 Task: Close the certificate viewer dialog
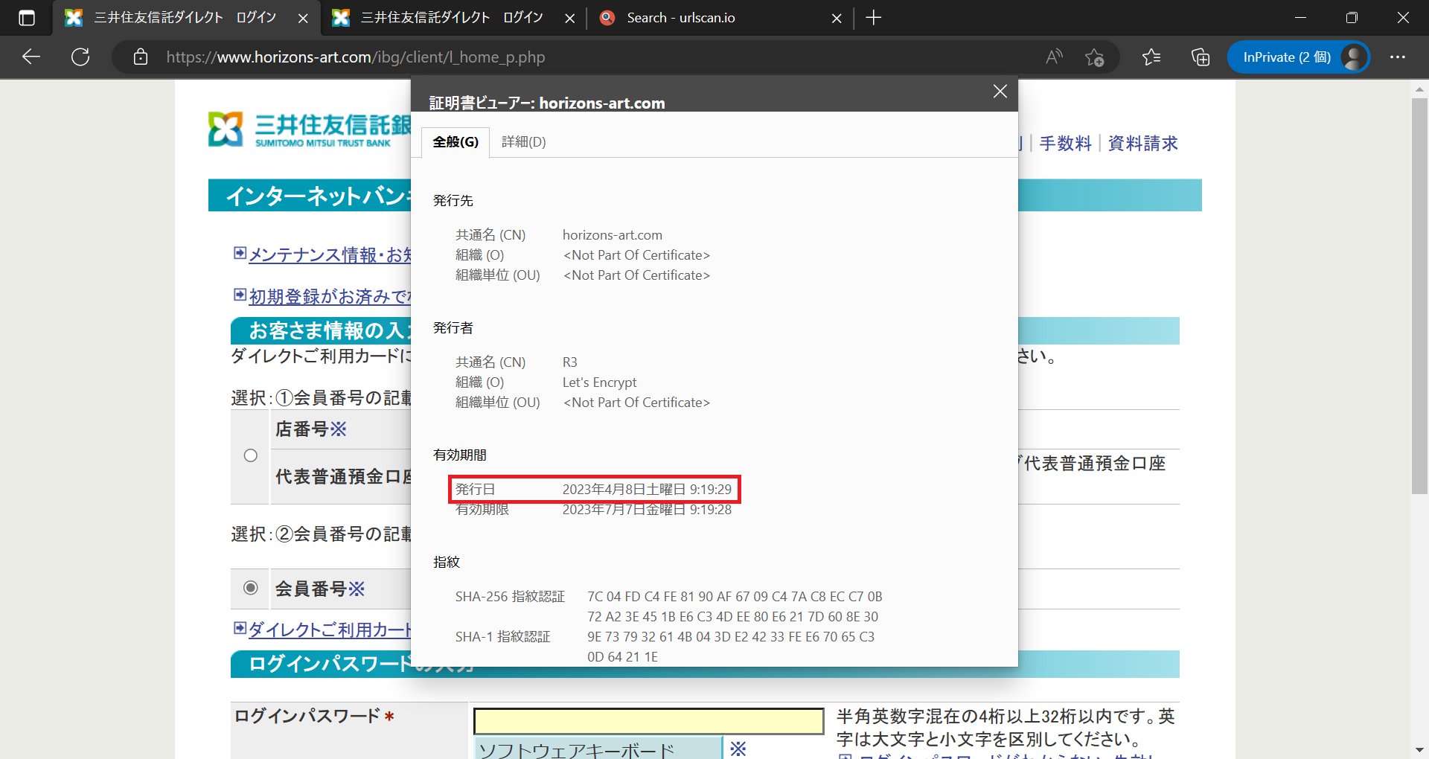point(1000,92)
